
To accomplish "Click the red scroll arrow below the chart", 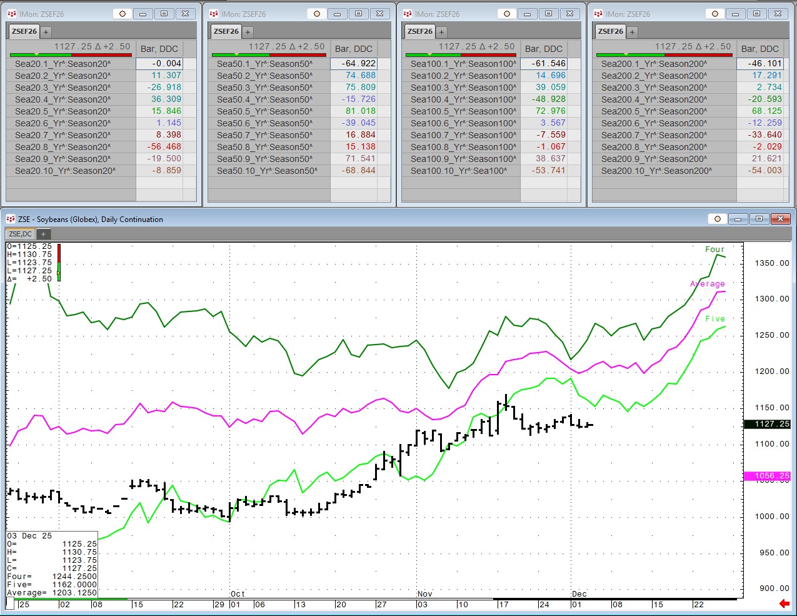I will [x=784, y=603].
